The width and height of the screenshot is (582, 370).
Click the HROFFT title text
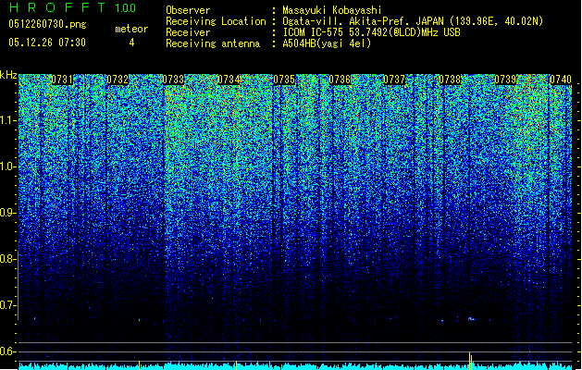click(x=57, y=7)
